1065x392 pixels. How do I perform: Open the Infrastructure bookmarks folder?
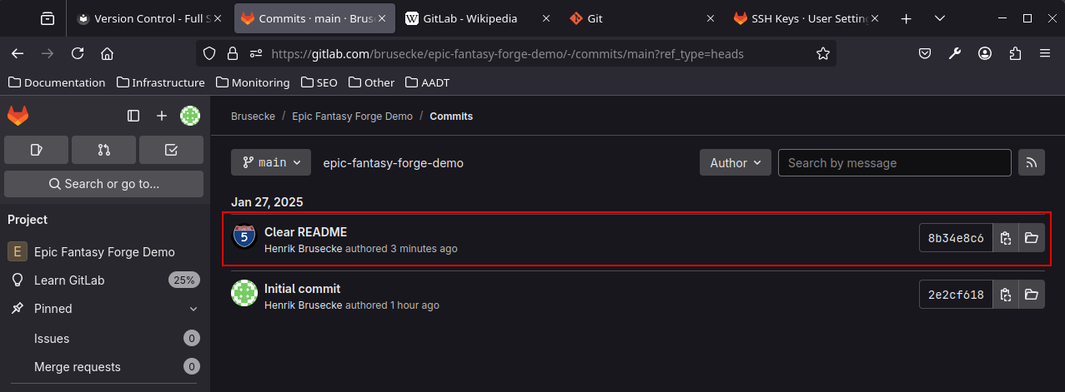[161, 82]
